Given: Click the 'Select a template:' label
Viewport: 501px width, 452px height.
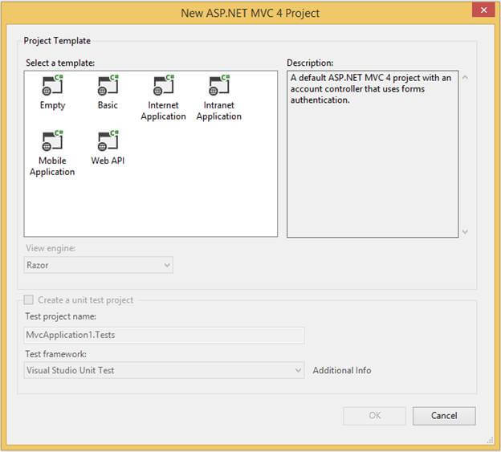Looking at the screenshot, I should click(60, 63).
